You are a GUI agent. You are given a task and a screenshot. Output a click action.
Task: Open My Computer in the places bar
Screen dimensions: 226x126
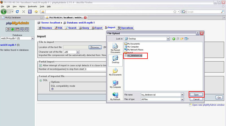[115, 84]
